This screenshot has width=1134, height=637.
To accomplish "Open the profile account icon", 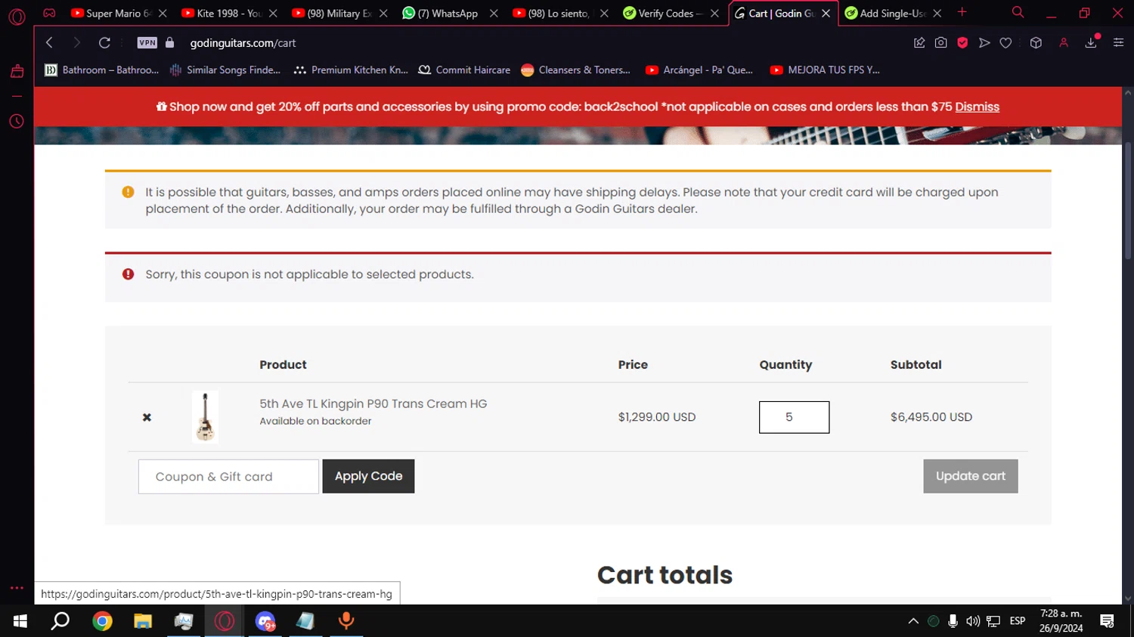I will [x=1064, y=43].
